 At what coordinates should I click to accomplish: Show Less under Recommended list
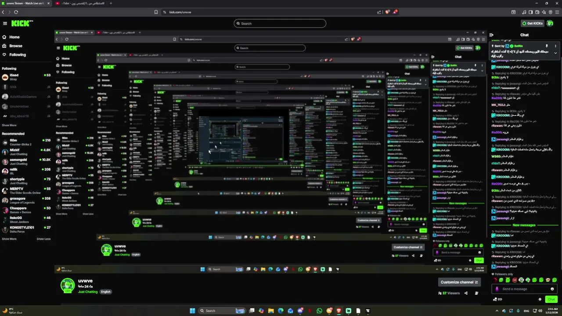(x=43, y=239)
